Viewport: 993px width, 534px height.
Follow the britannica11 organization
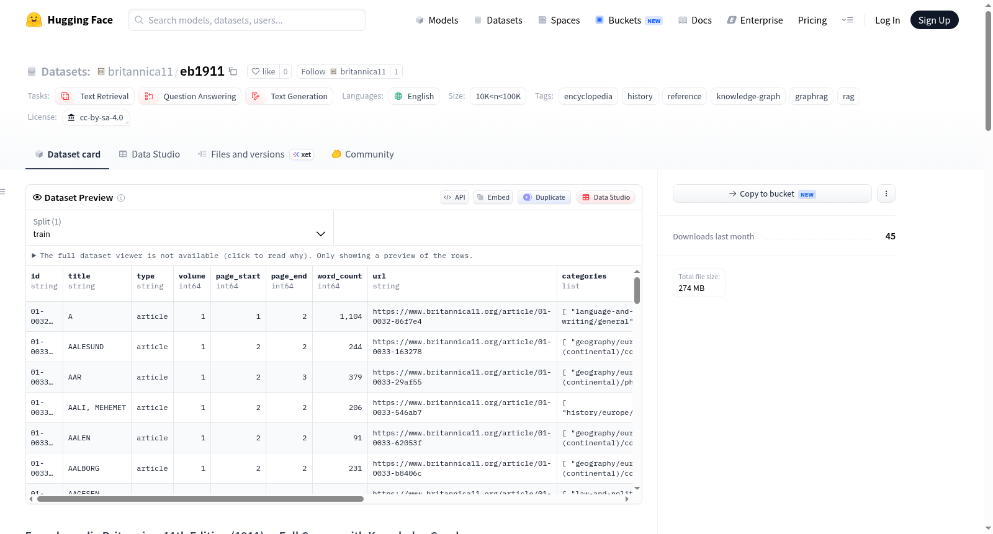(x=343, y=71)
